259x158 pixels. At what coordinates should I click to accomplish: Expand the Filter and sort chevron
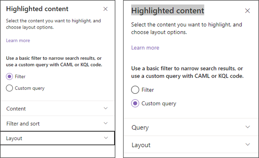pos(106,123)
